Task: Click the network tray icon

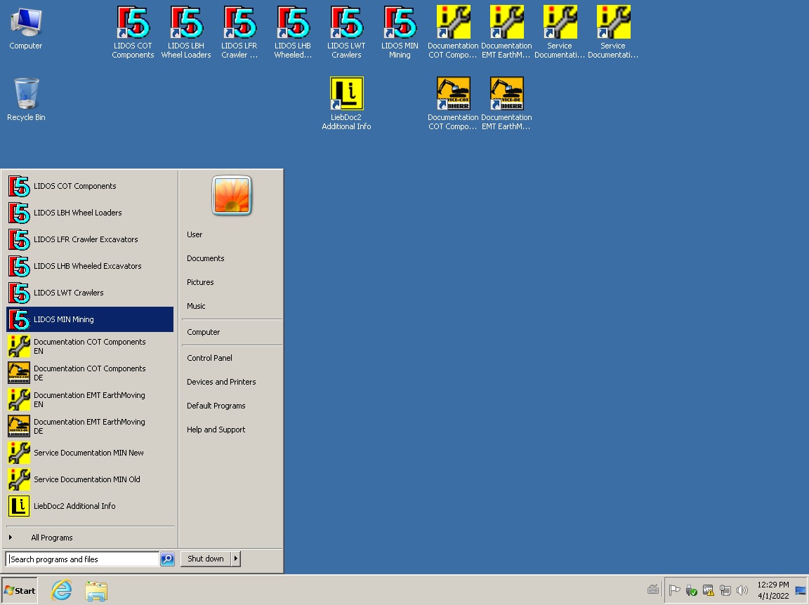Action: tap(725, 590)
